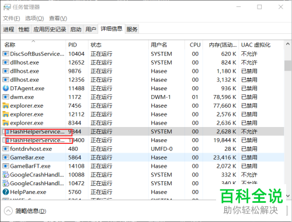This screenshot has height=222, width=292.
Task: Click memory value 23,416 K
Action: 225,157
